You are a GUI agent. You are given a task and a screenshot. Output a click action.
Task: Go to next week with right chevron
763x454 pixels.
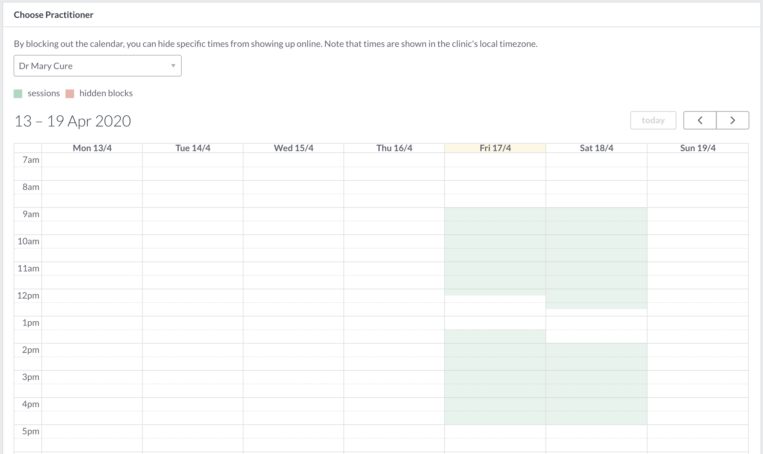[x=733, y=120]
